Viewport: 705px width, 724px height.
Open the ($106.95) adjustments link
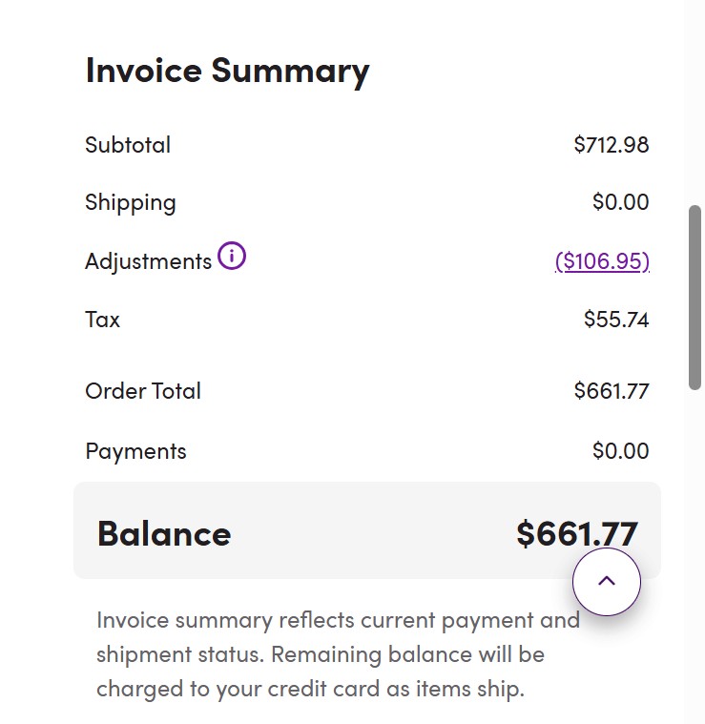(602, 260)
